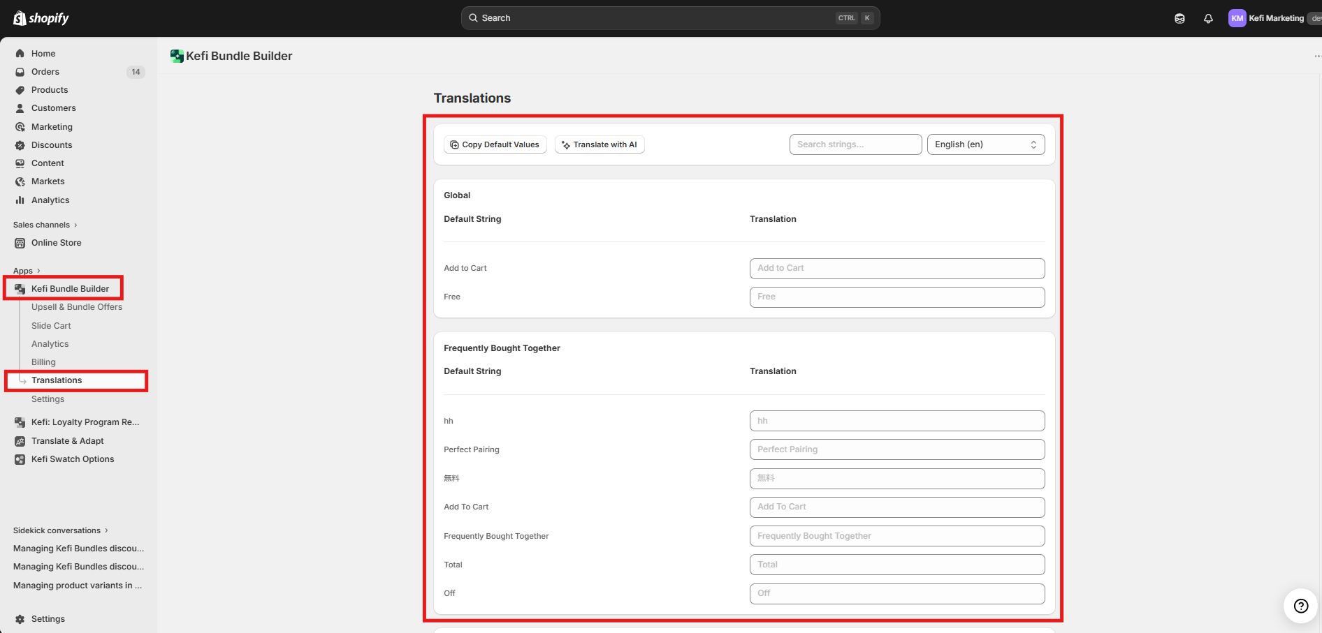Click the Global Add to Cart translation field
The width and height of the screenshot is (1322, 633).
click(x=897, y=268)
